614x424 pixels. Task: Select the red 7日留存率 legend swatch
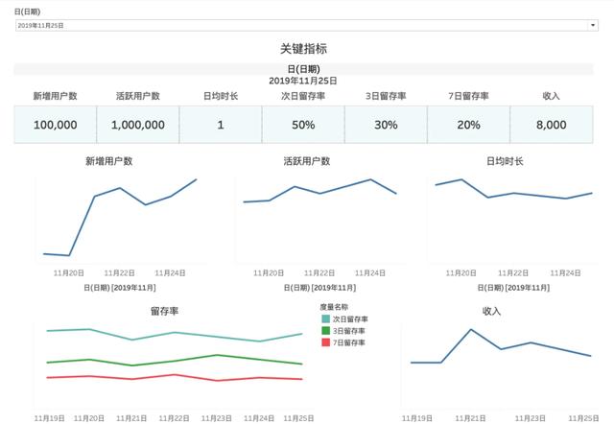pyautogui.click(x=326, y=342)
